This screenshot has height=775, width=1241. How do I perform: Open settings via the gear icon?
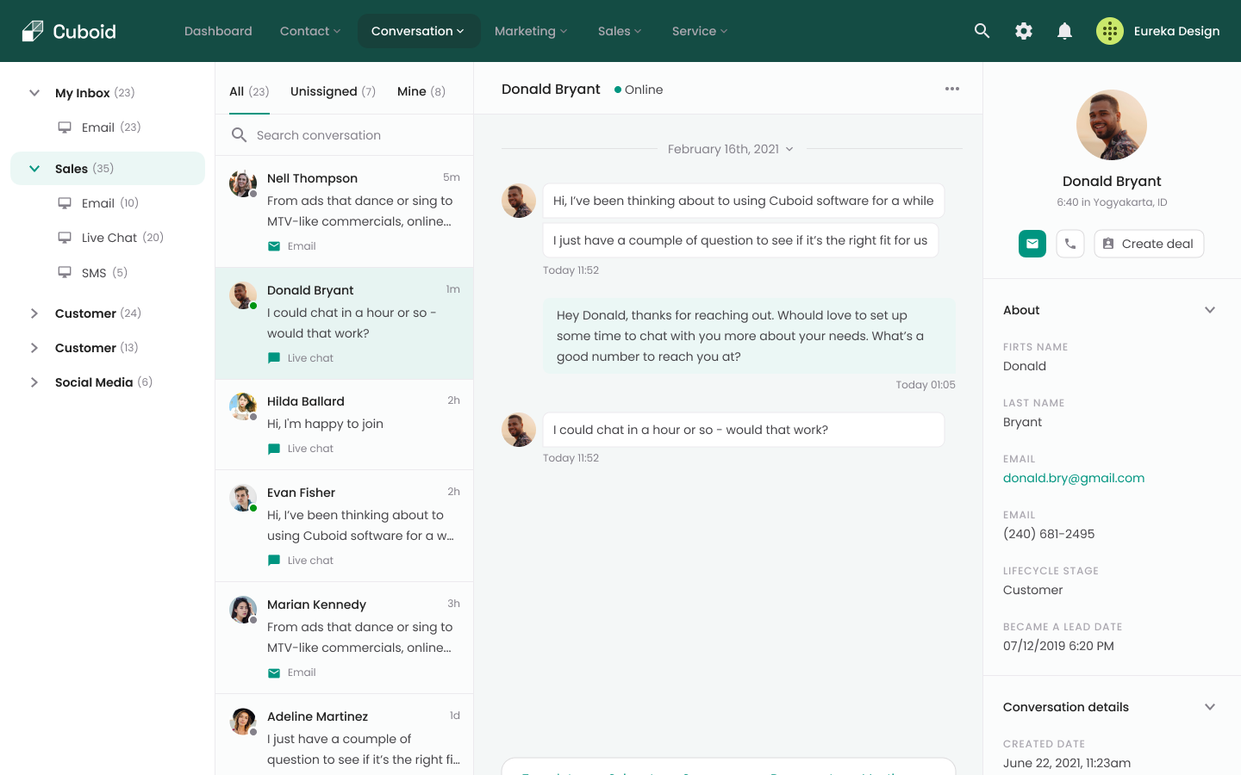point(1023,31)
